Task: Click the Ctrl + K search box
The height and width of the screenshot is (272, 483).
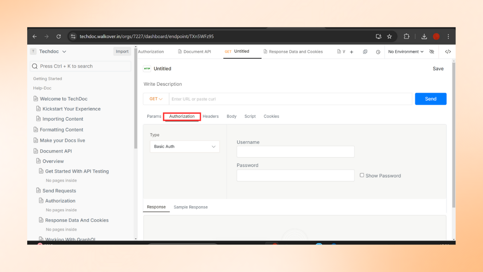Action: [81, 66]
